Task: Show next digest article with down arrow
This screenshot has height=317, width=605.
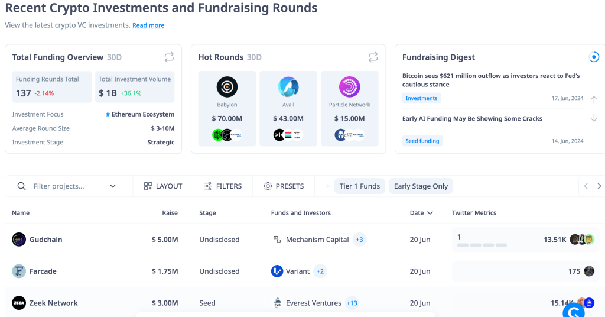Action: pos(594,118)
